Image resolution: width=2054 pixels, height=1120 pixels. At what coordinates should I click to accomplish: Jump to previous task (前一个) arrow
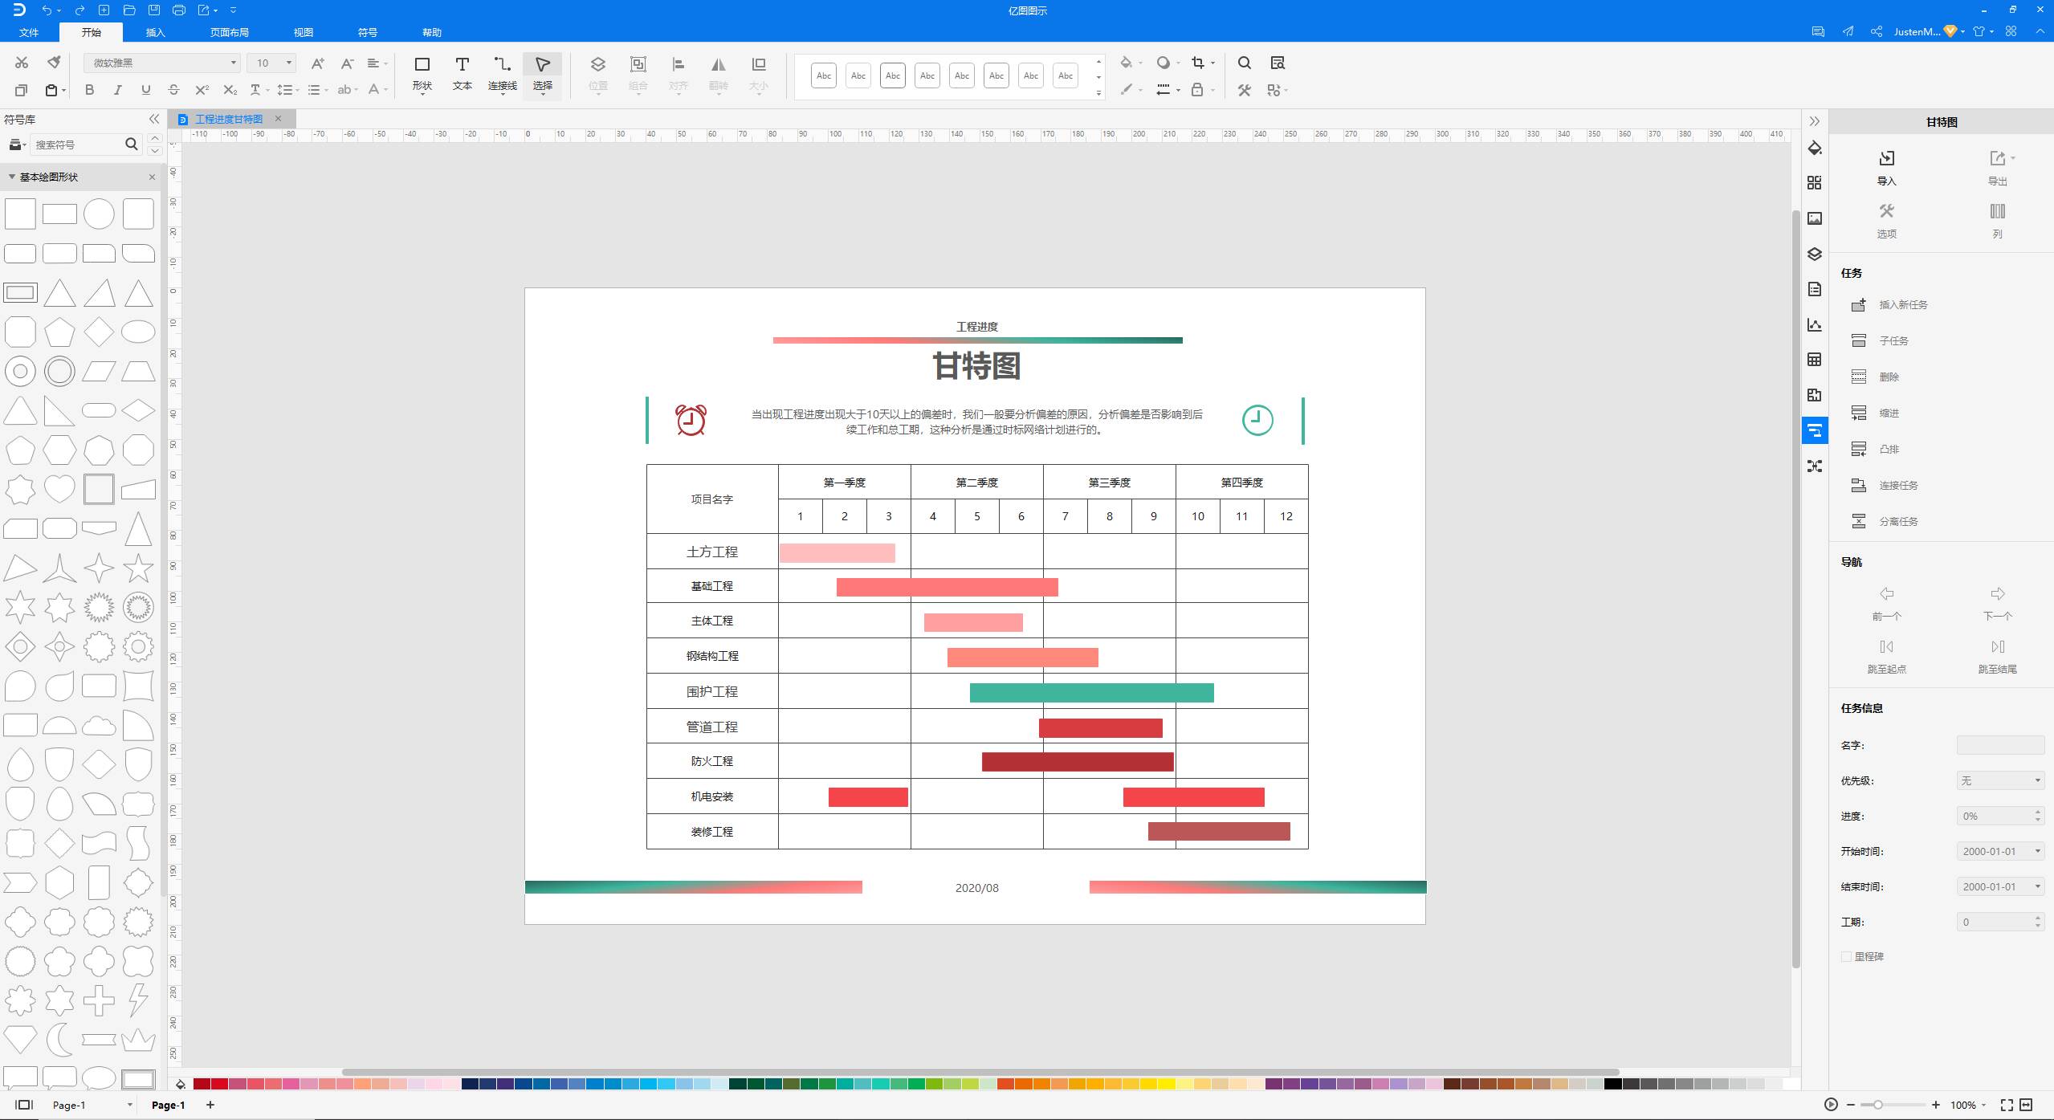[1886, 594]
